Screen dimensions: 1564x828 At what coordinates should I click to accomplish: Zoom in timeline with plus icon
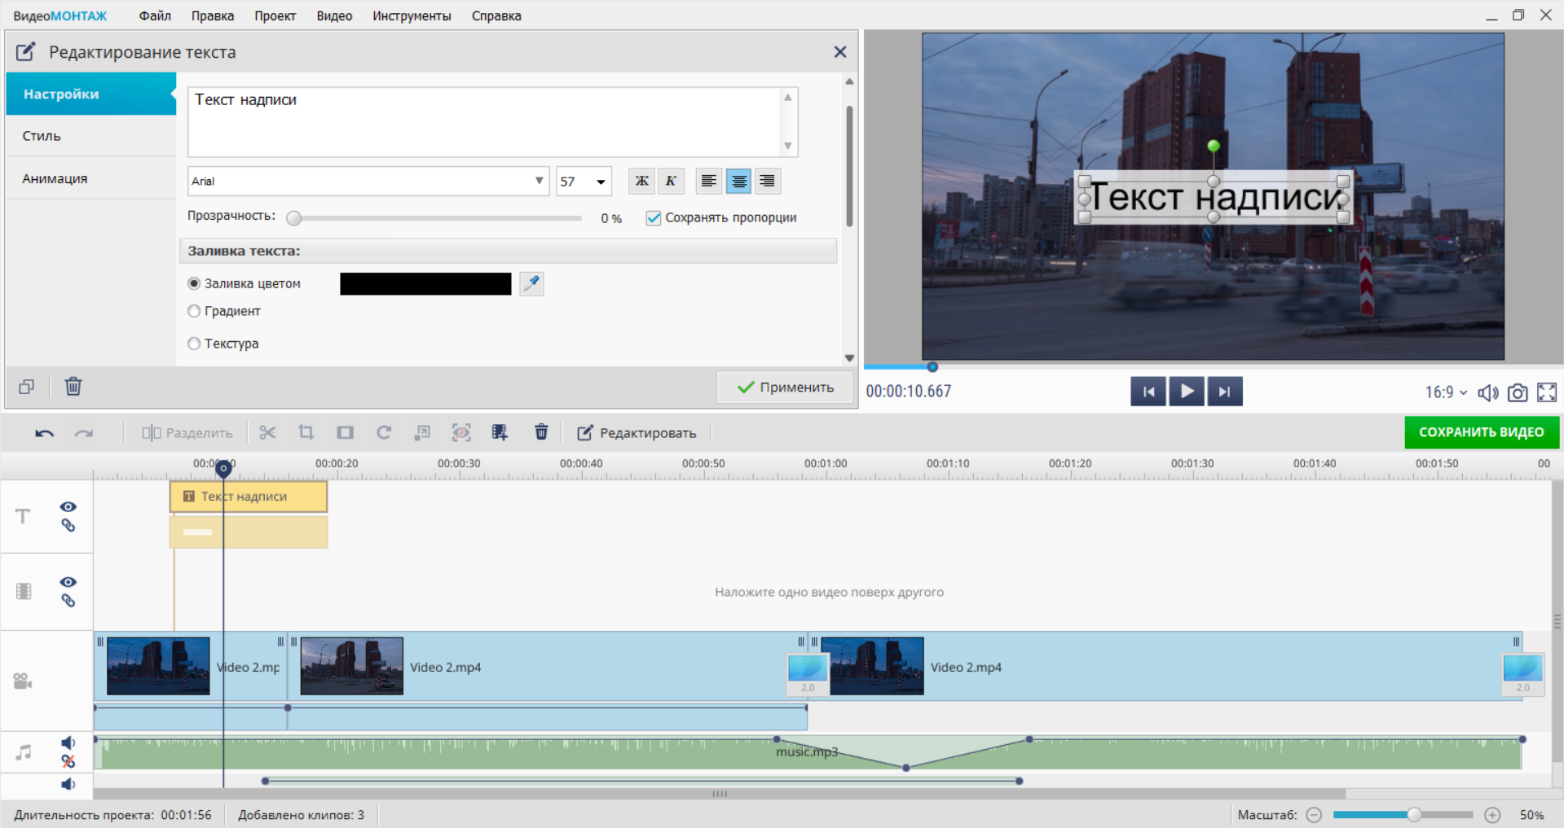click(x=1492, y=815)
